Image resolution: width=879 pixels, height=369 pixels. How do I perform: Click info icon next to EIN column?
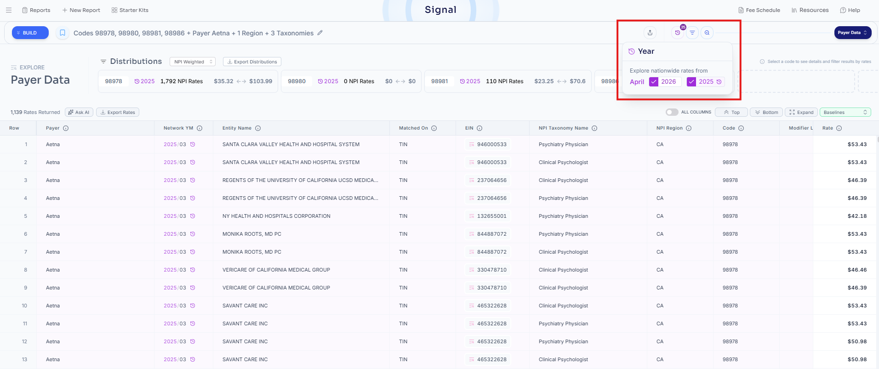coord(479,128)
